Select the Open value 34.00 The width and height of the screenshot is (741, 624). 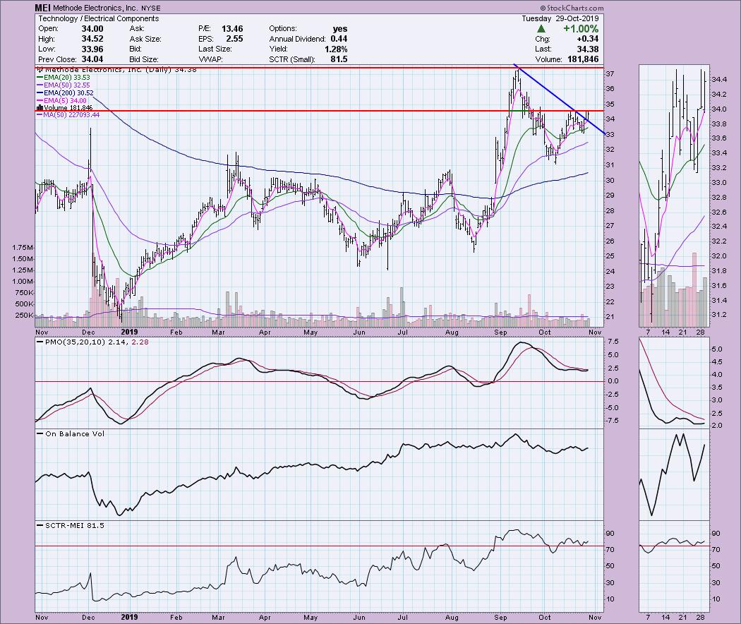92,29
